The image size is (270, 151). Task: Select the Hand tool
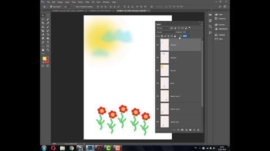[x=43, y=50]
